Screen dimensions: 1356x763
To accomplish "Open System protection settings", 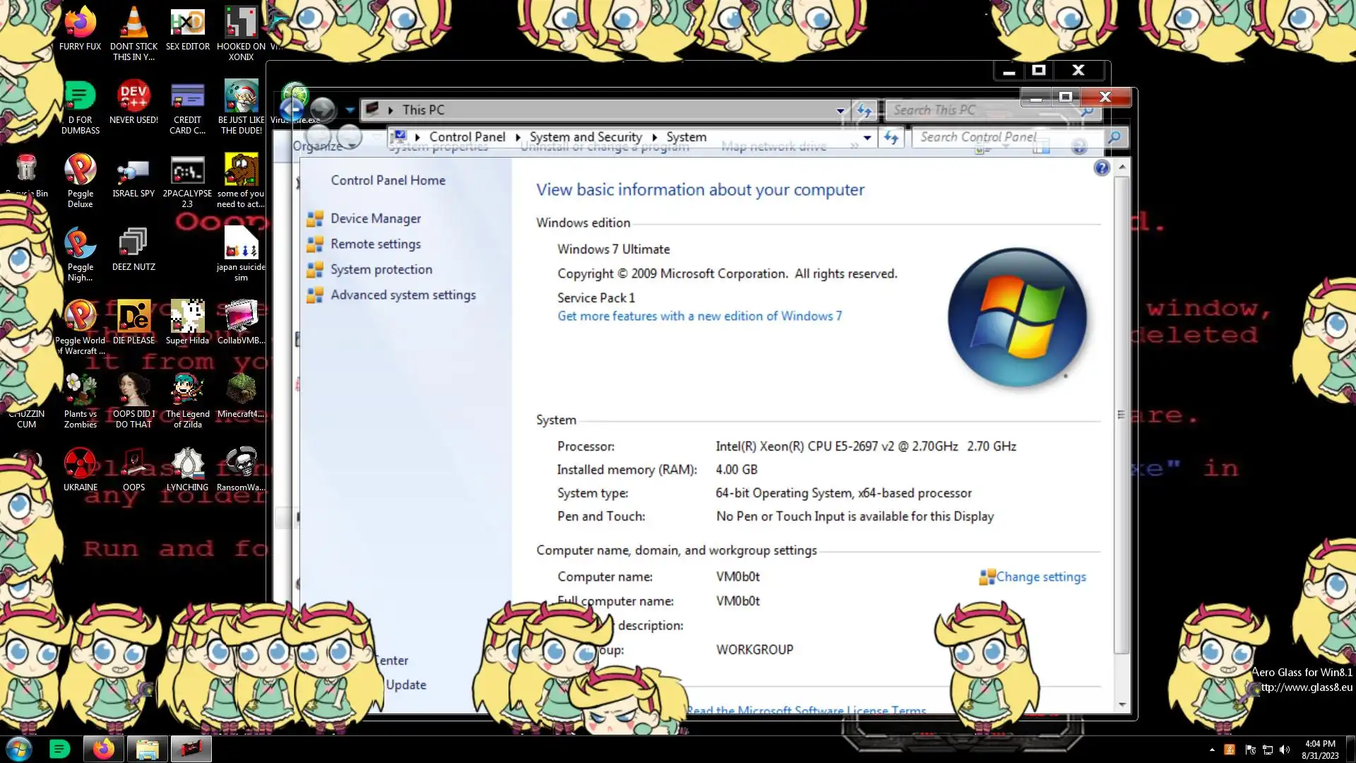I will pos(381,269).
